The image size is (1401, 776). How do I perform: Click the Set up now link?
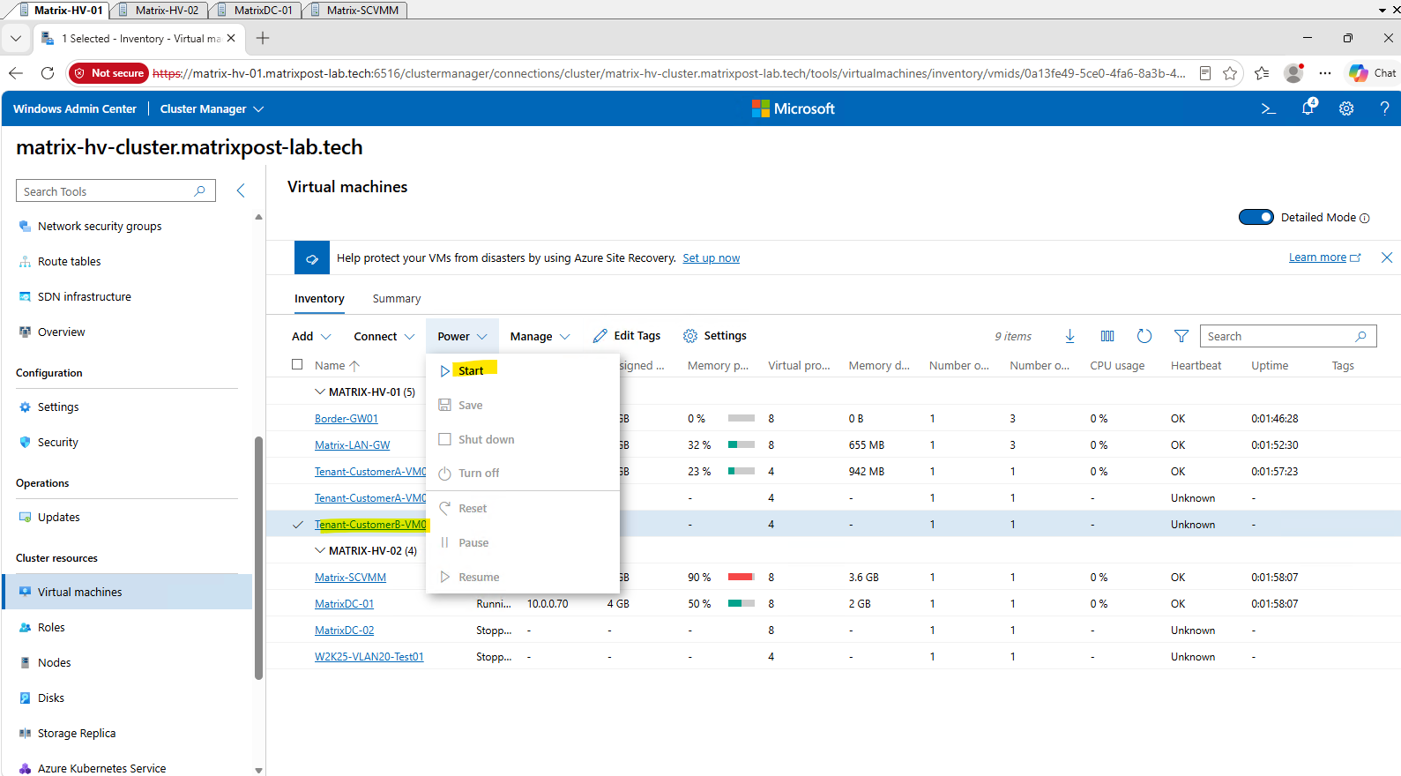point(711,258)
